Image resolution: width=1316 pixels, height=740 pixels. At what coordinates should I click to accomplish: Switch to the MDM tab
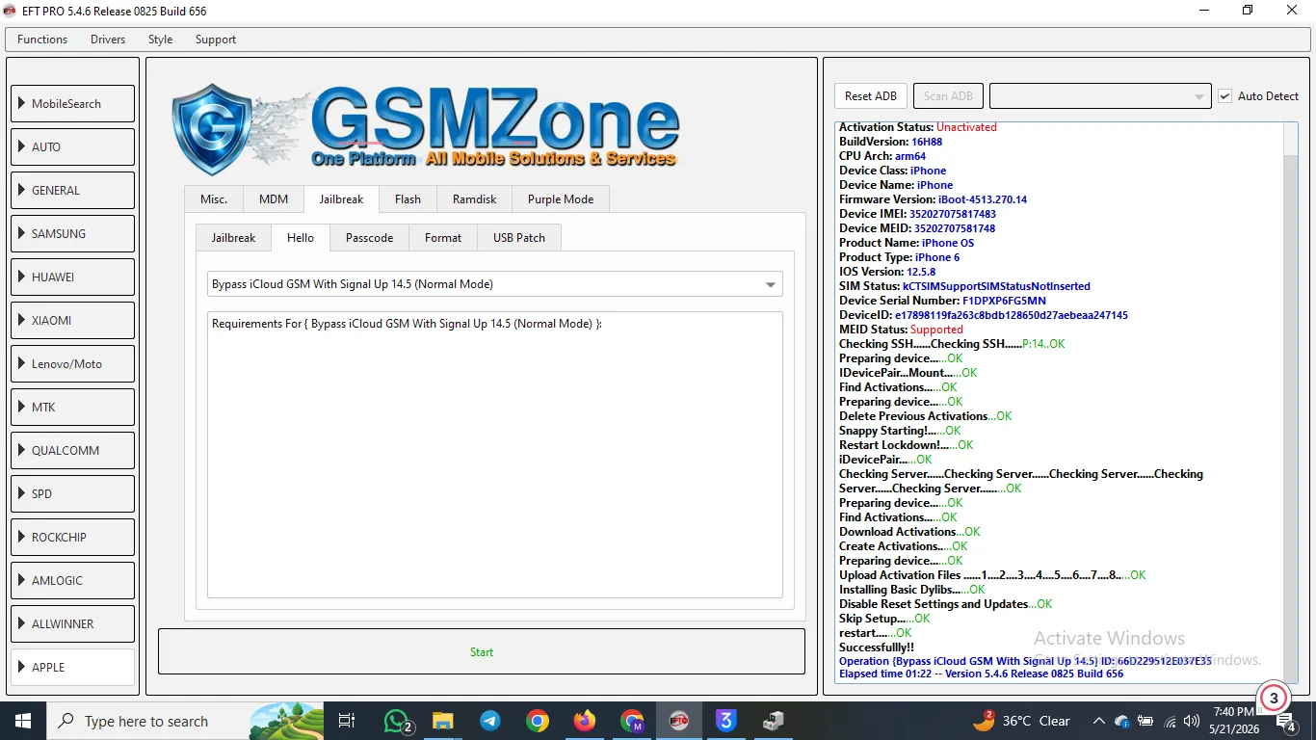point(274,199)
